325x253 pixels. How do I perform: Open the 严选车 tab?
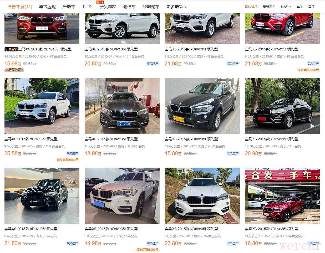tap(69, 7)
